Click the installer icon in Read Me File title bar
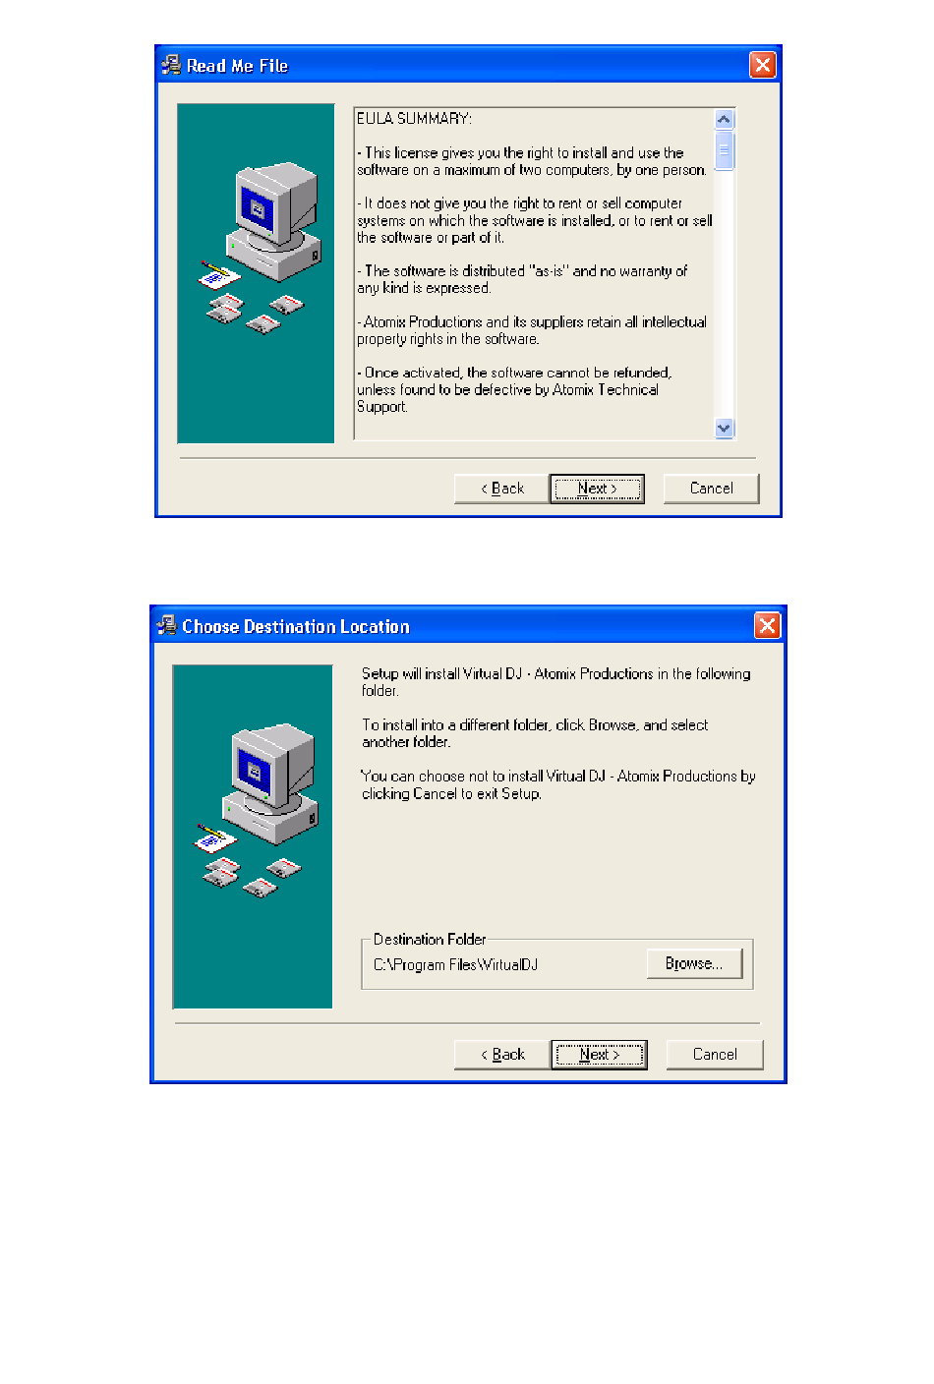The width and height of the screenshot is (934, 1384). [x=171, y=65]
